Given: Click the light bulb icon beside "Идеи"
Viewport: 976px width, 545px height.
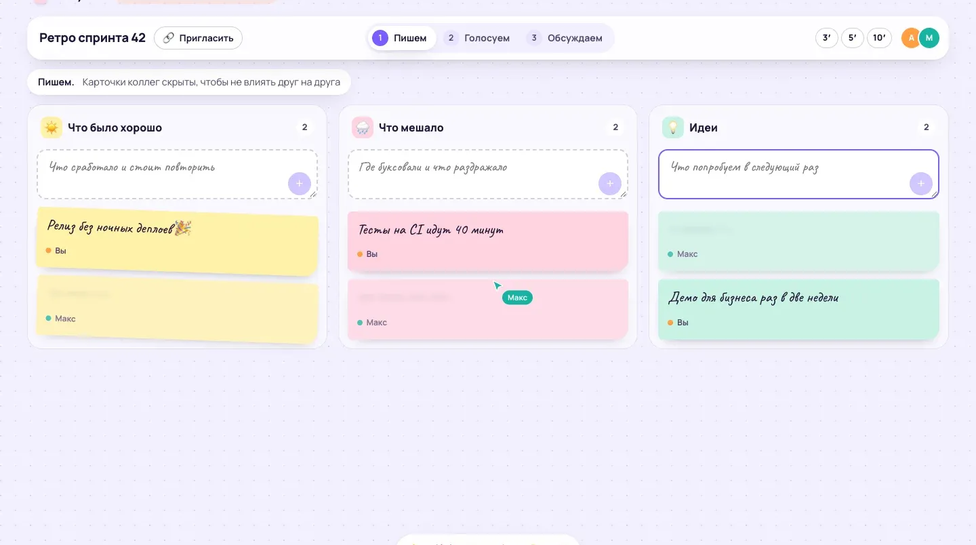Looking at the screenshot, I should (x=673, y=127).
